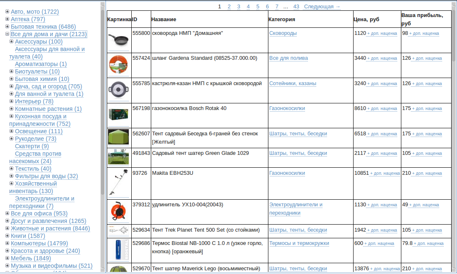Open Электроудлинители и переходники link in table
Screen dimensions: 457x274
295,209
